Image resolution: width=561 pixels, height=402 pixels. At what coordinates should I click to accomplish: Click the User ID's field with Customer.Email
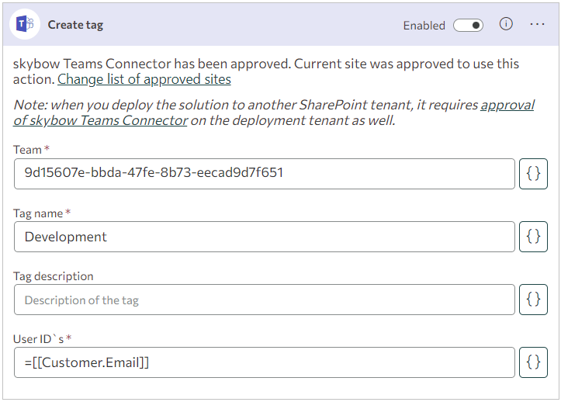265,362
